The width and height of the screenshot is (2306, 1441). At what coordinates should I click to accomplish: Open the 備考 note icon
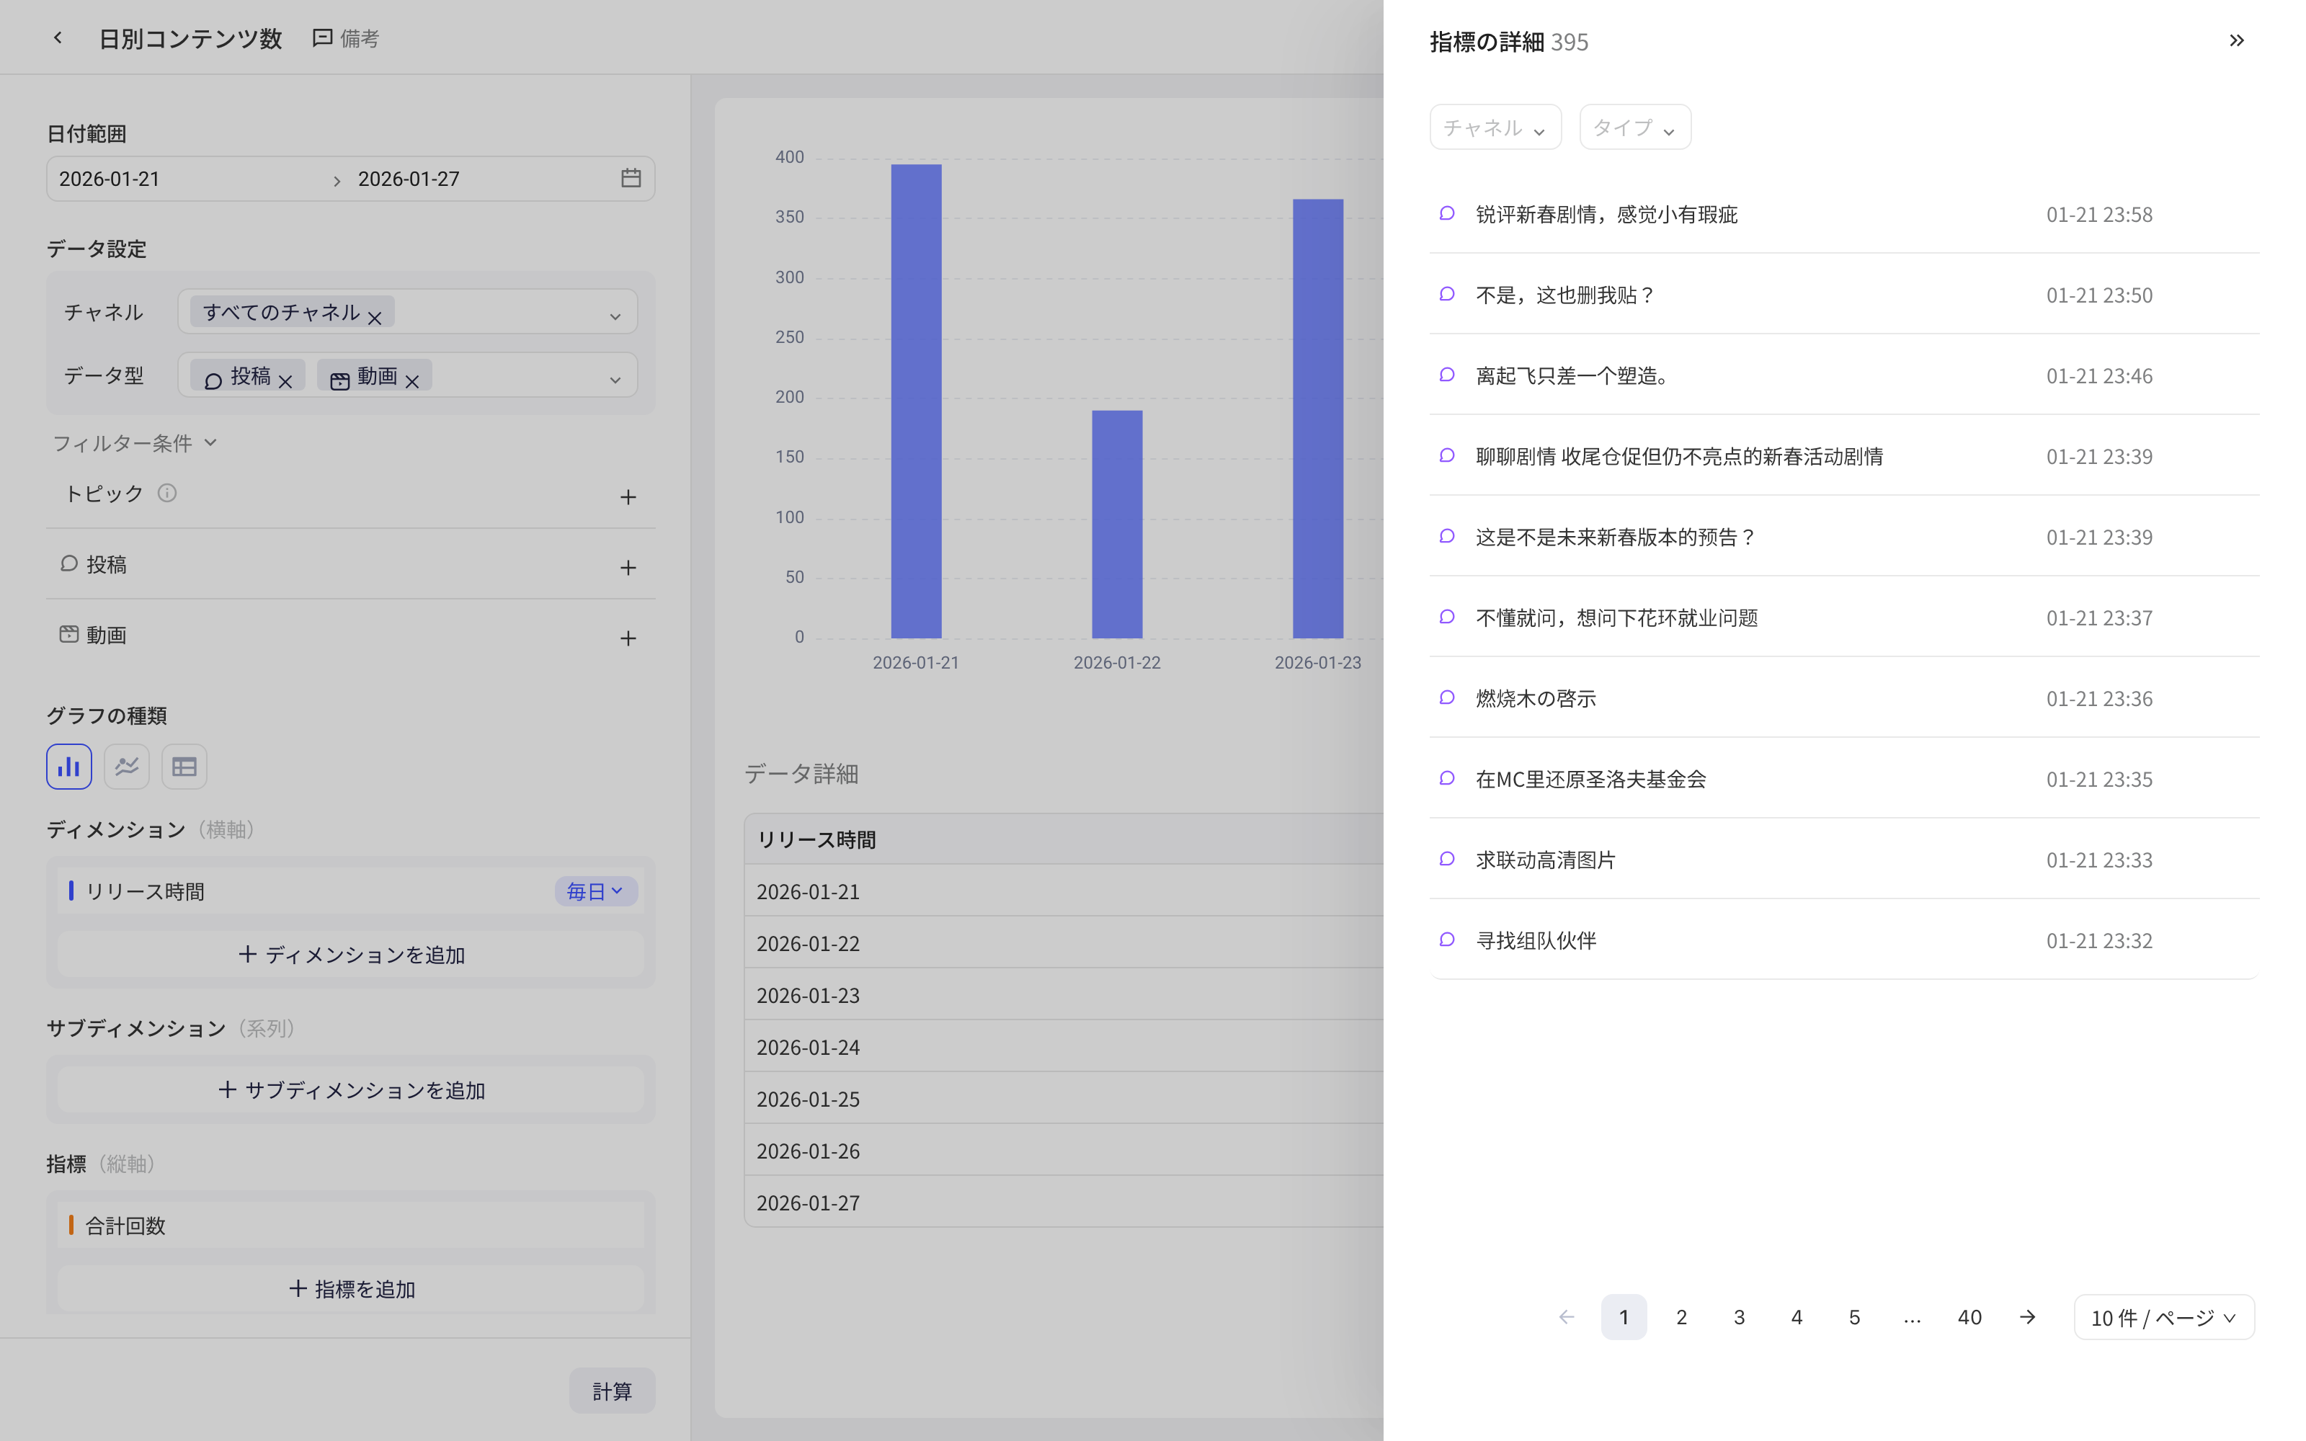point(323,38)
